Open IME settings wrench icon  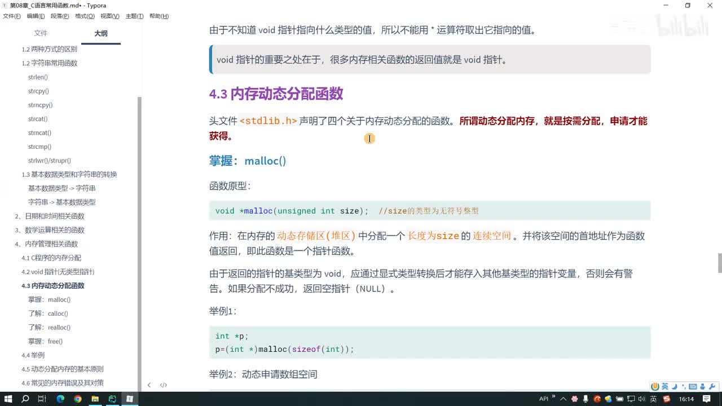712,386
